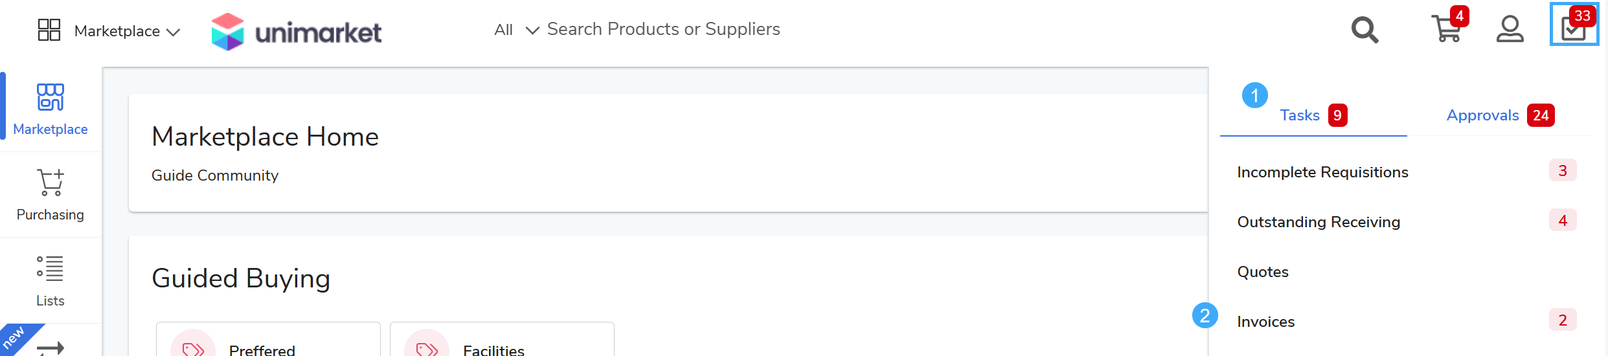
Task: Expand the All search category dropdown
Action: [x=516, y=30]
